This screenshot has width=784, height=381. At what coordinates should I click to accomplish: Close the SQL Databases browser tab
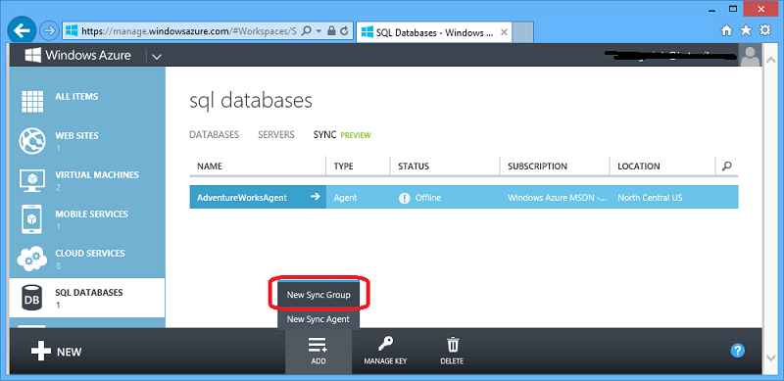point(504,32)
